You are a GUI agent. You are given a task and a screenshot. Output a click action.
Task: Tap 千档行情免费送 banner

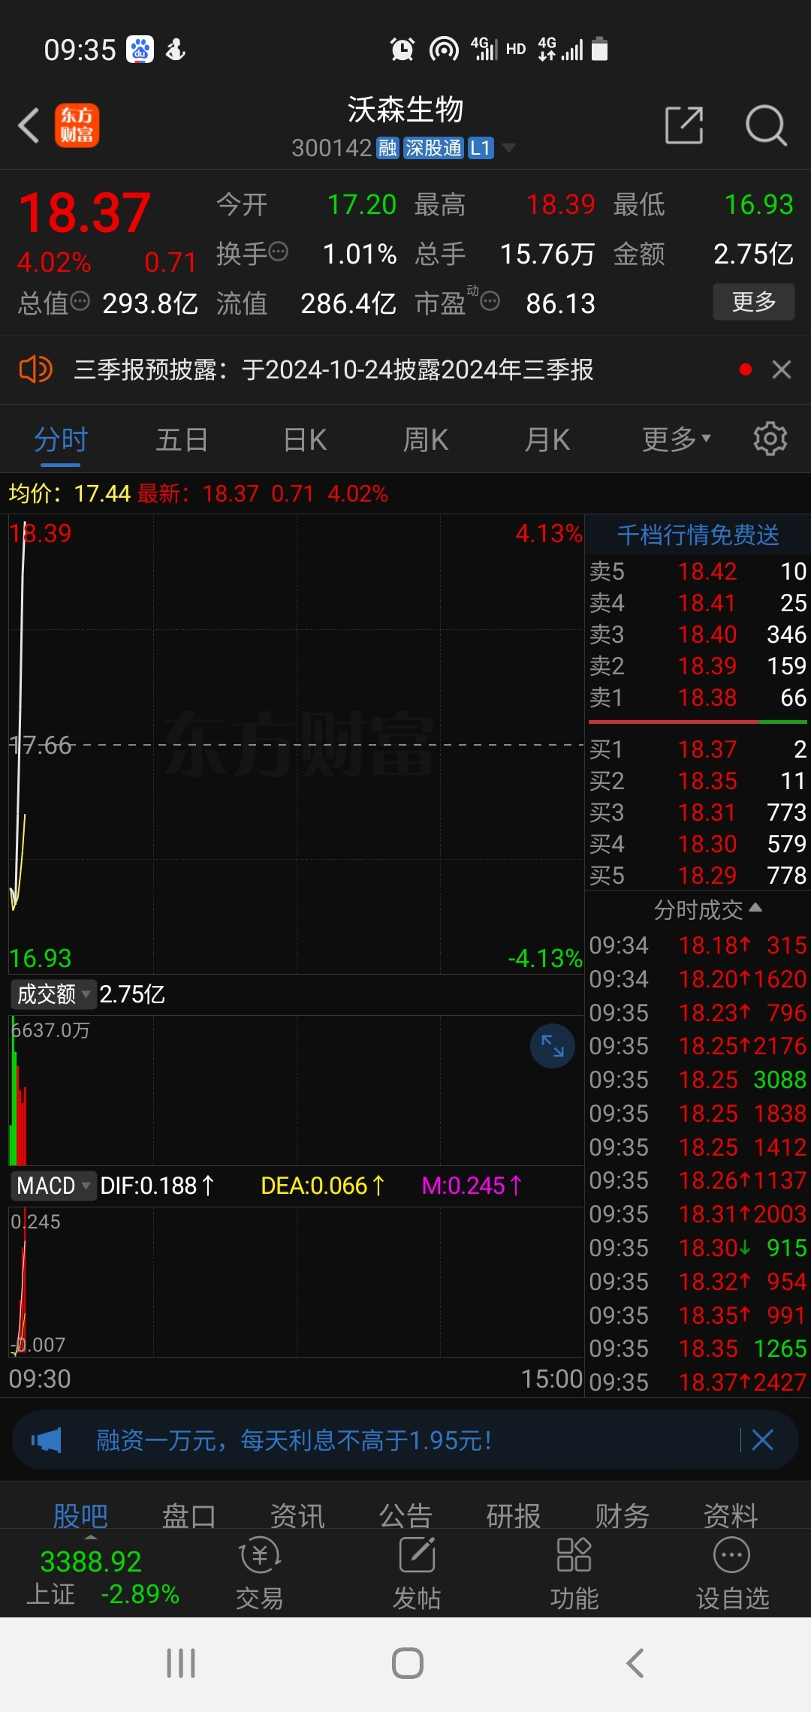[x=698, y=535]
